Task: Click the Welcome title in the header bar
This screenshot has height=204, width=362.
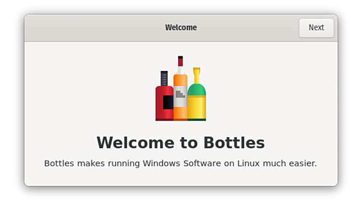Action: click(181, 27)
